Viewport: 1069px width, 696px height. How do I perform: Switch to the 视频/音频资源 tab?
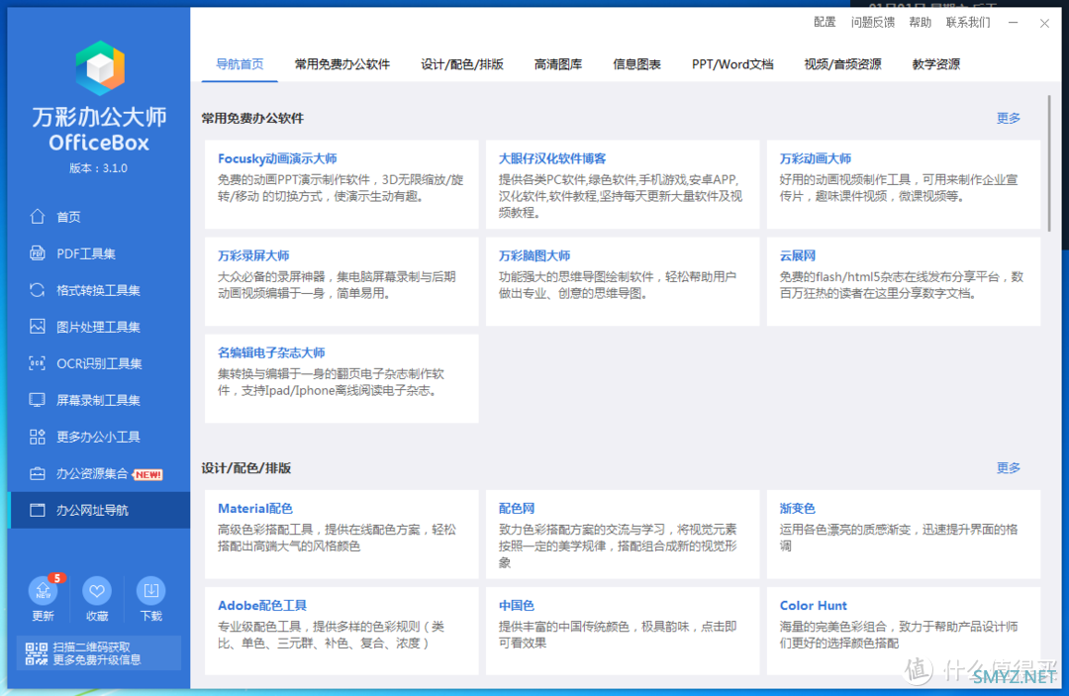[x=842, y=64]
